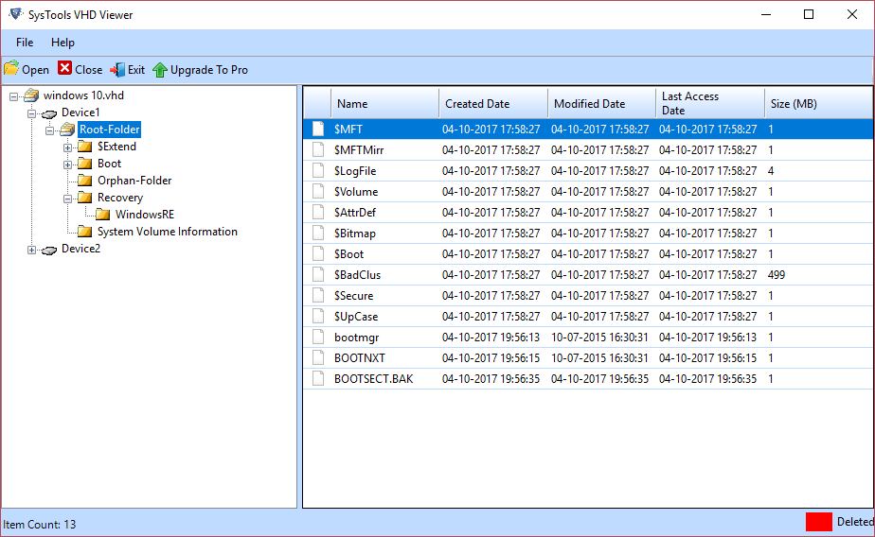Screen dimensions: 875x537
Task: Click the System Volume Information folder icon
Action: coord(85,232)
